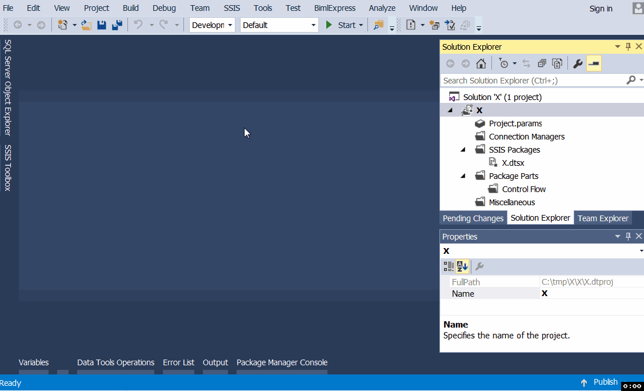Click the Home icon in Solution Explorer
This screenshot has height=391, width=644.
pyautogui.click(x=481, y=63)
